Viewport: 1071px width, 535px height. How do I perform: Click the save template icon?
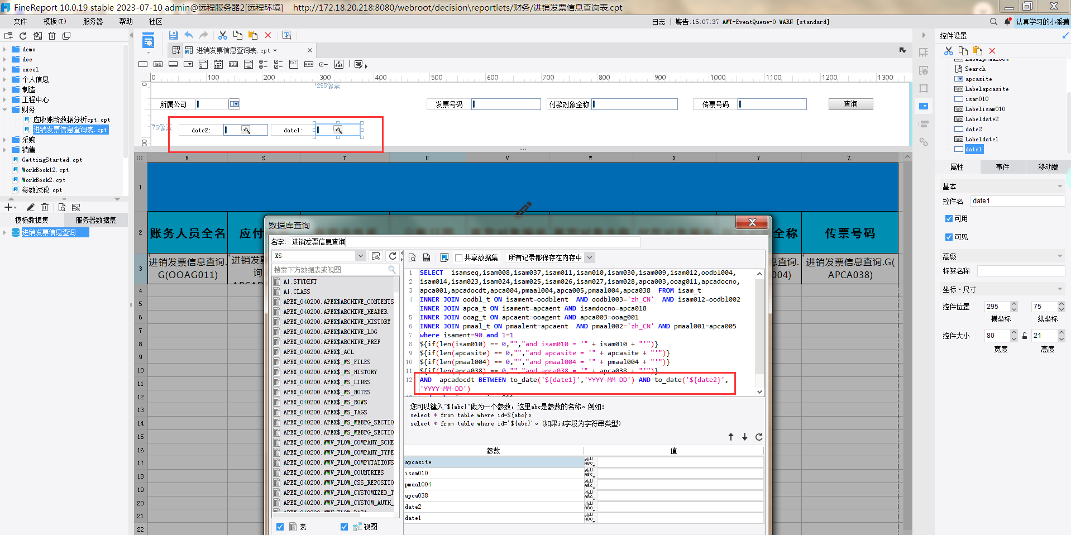pyautogui.click(x=173, y=35)
